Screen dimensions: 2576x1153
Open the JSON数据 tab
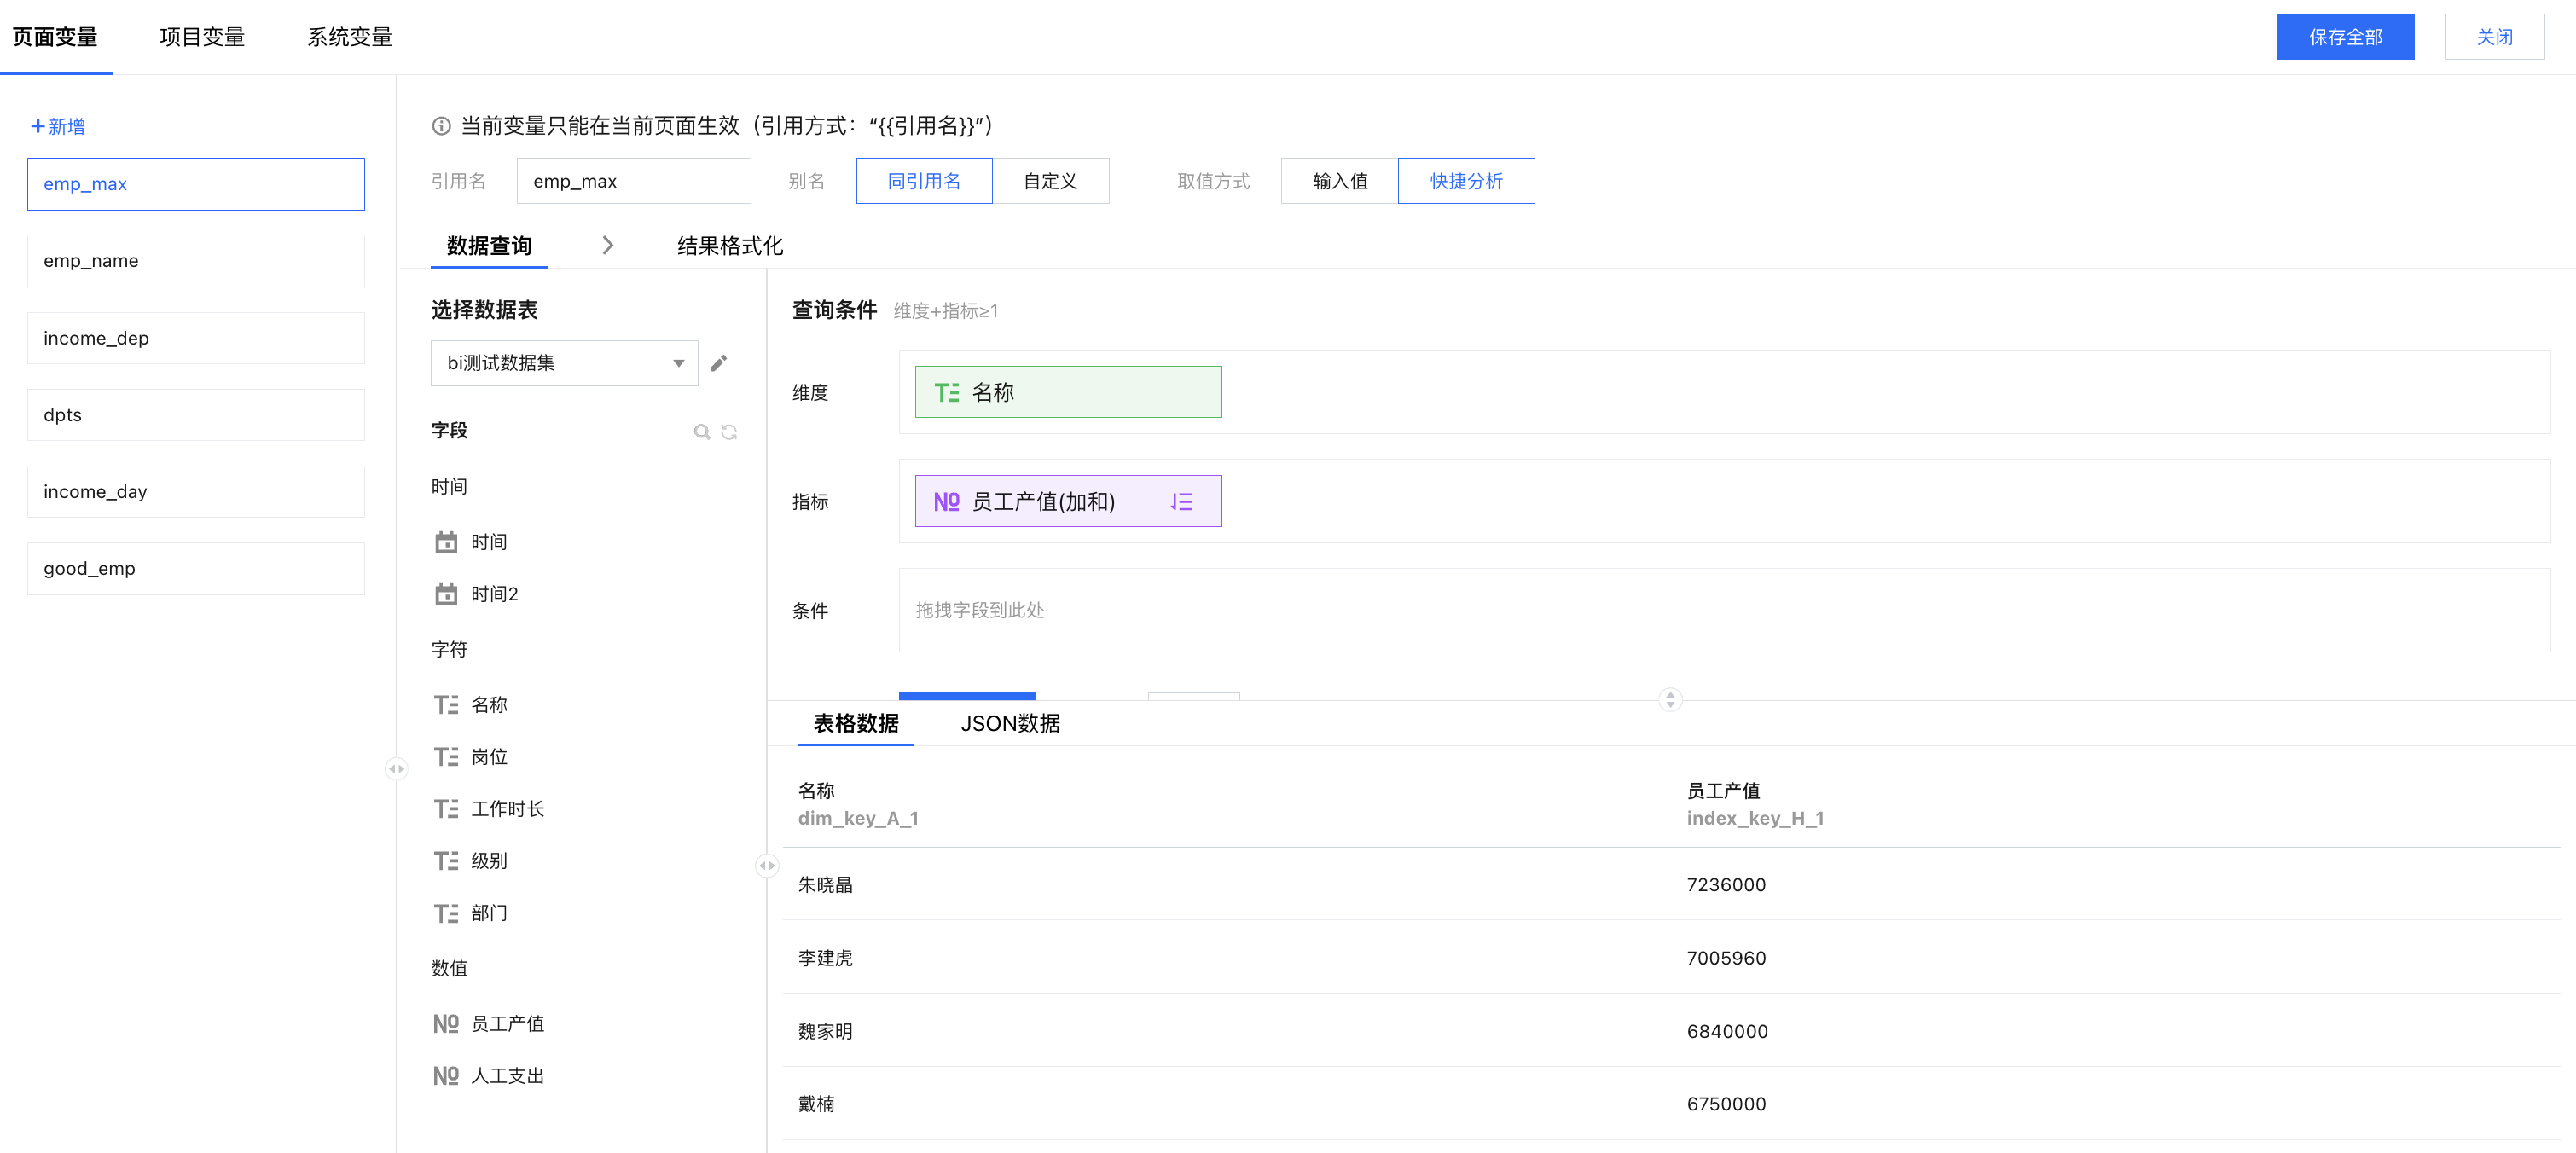[1010, 723]
